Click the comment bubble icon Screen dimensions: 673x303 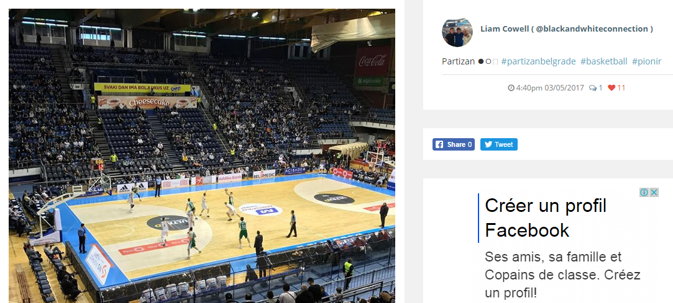click(593, 88)
